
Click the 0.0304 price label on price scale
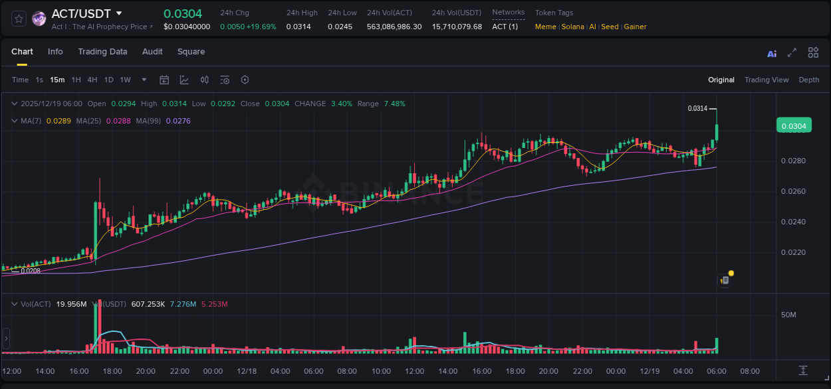click(x=794, y=125)
